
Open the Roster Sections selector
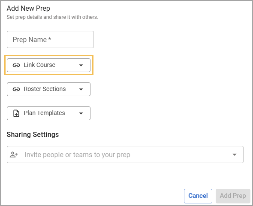pyautogui.click(x=48, y=89)
